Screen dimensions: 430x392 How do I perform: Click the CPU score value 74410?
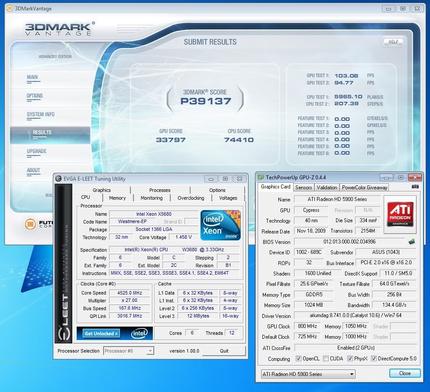(239, 140)
